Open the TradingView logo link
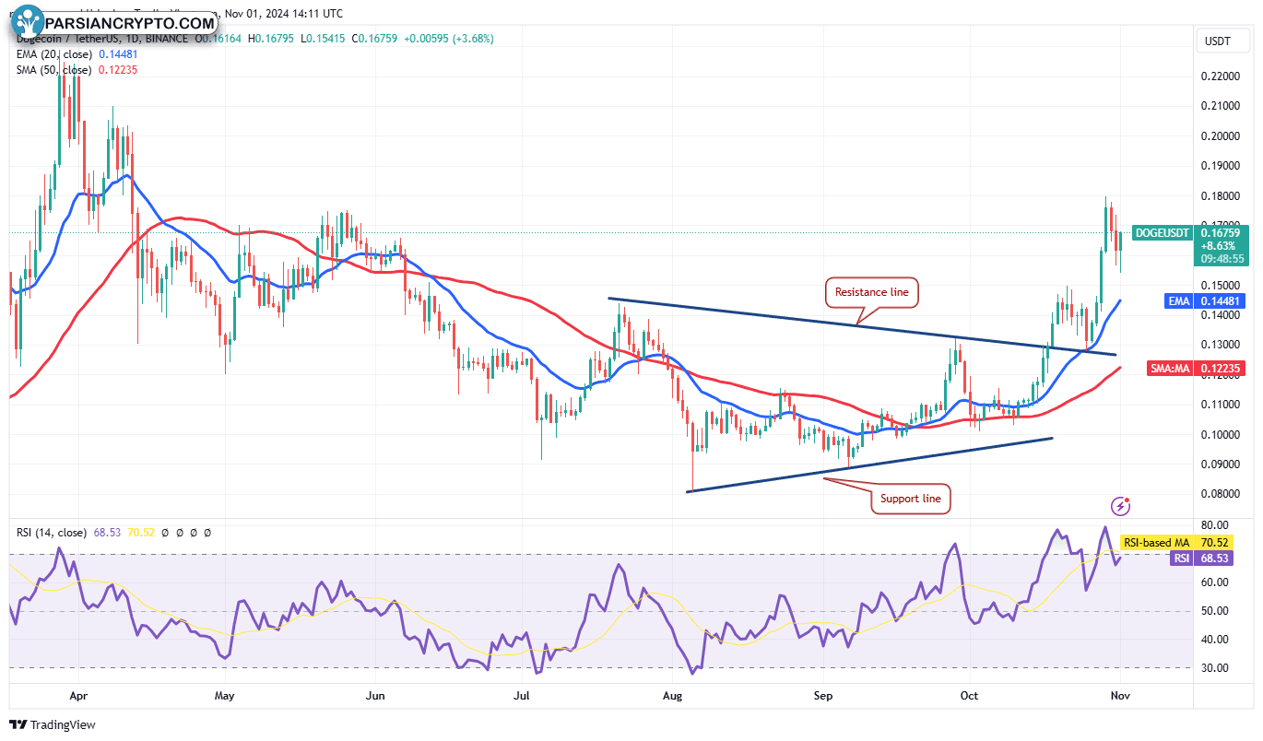 [53, 725]
